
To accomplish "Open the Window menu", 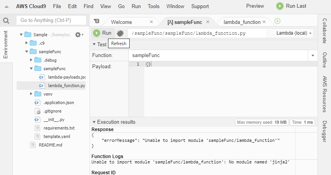I will coord(175,6).
